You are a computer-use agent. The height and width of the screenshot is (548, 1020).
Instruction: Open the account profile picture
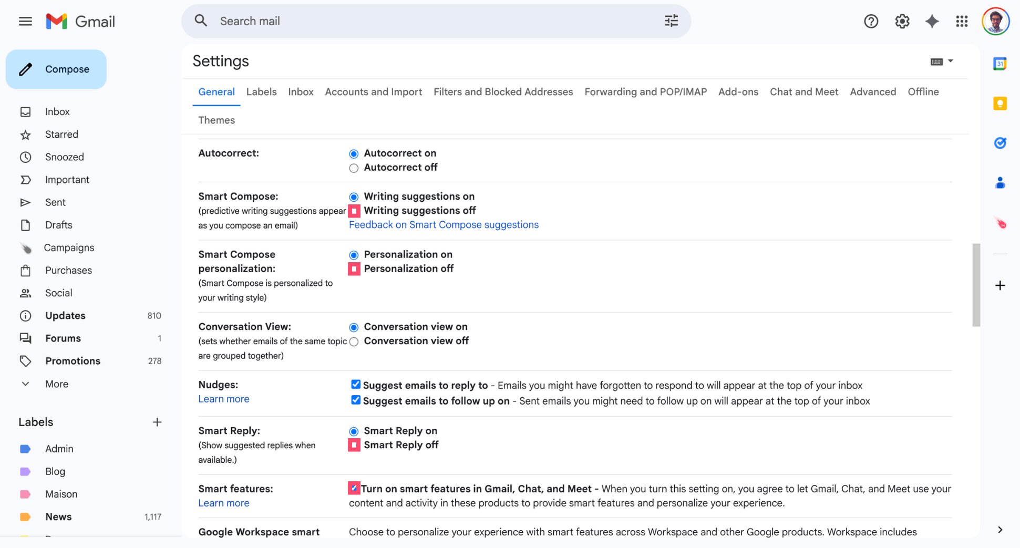(x=996, y=22)
